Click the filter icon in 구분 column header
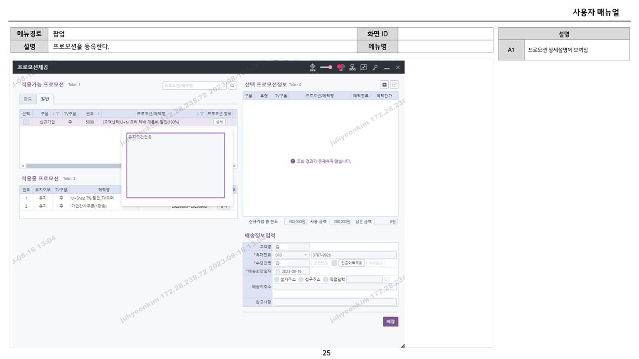The height and width of the screenshot is (359, 639). pyautogui.click(x=58, y=113)
